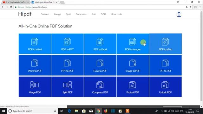Viewport: 203px width, 114px height.
Task: Open the Image to PDF converter
Action: click(x=133, y=65)
